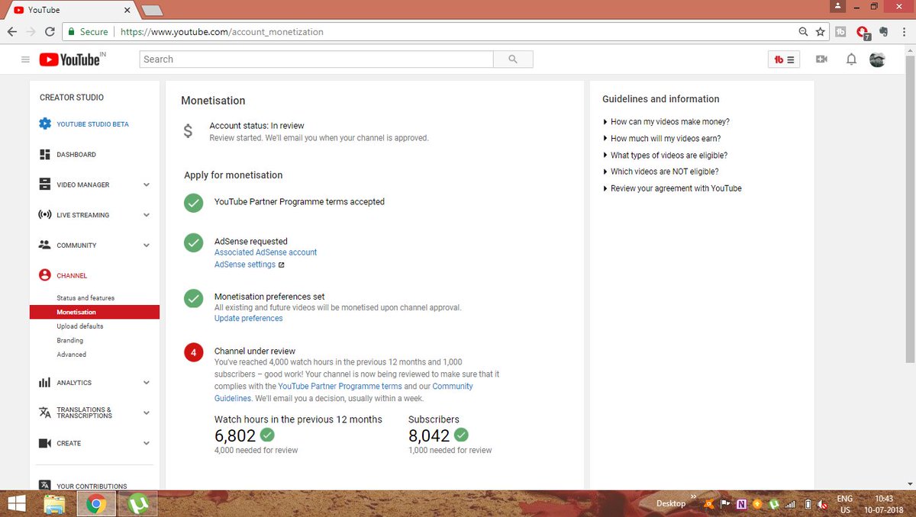Click the uTorrent taskbar icon
The height and width of the screenshot is (517, 916).
138,503
